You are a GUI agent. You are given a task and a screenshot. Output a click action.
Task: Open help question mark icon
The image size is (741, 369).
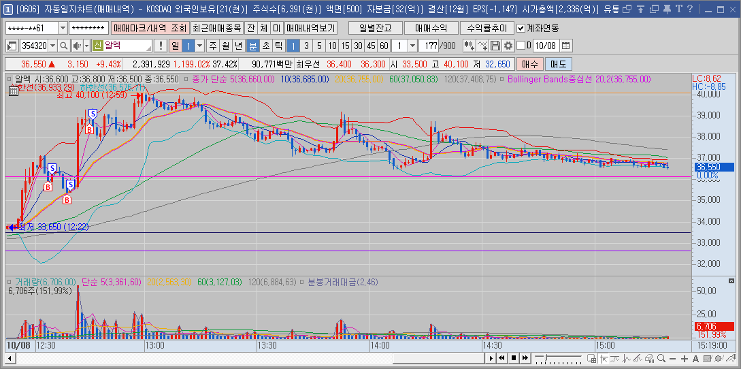pos(690,9)
